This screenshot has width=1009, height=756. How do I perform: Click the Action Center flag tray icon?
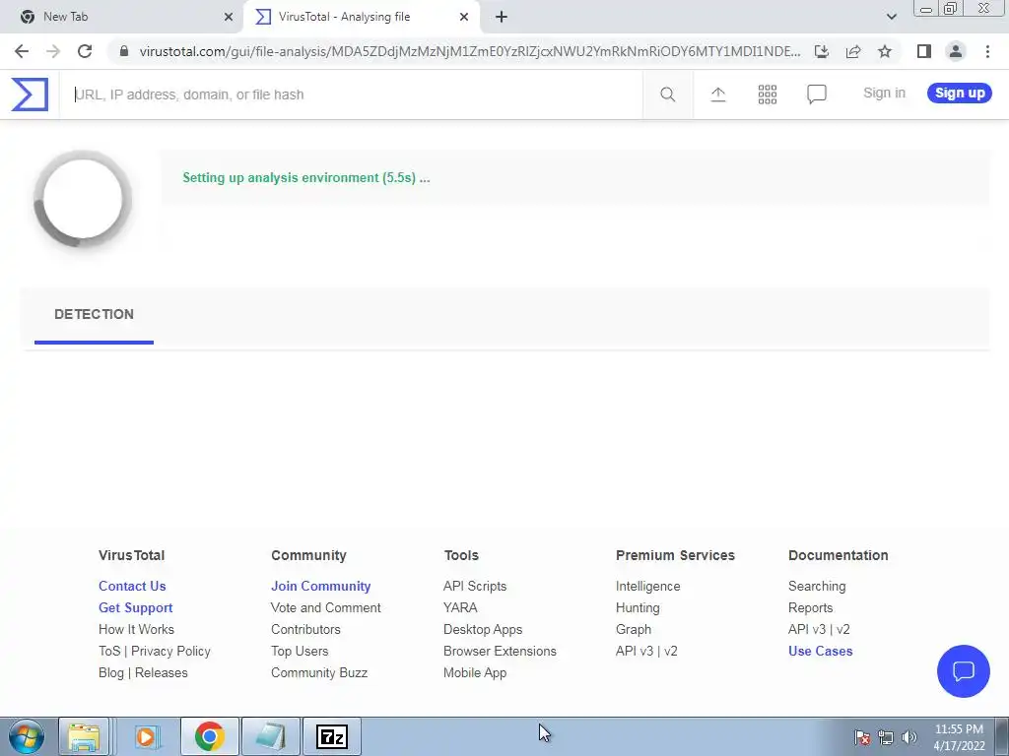(862, 736)
